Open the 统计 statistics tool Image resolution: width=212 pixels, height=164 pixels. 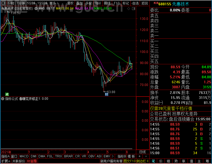98,3
